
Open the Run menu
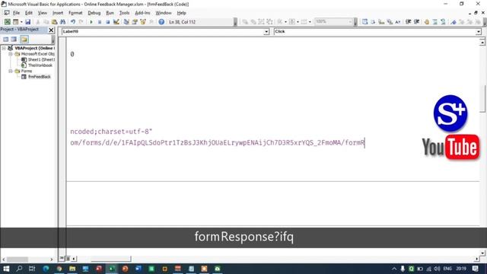[x=110, y=13]
